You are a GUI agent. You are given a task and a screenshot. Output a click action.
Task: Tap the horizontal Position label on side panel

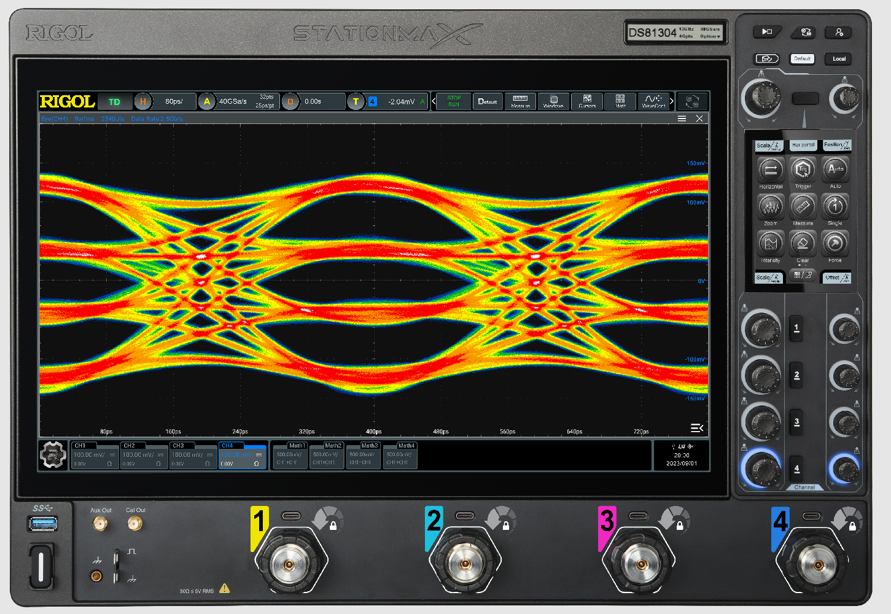point(837,146)
